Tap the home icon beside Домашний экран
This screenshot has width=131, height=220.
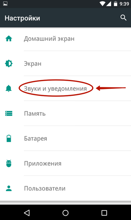9,38
